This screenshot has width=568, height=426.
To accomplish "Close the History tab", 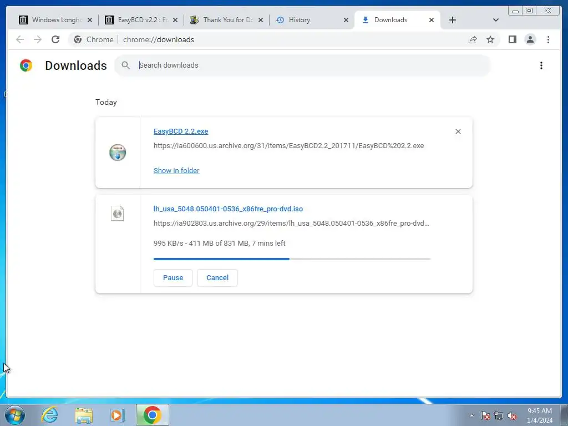I will click(346, 20).
